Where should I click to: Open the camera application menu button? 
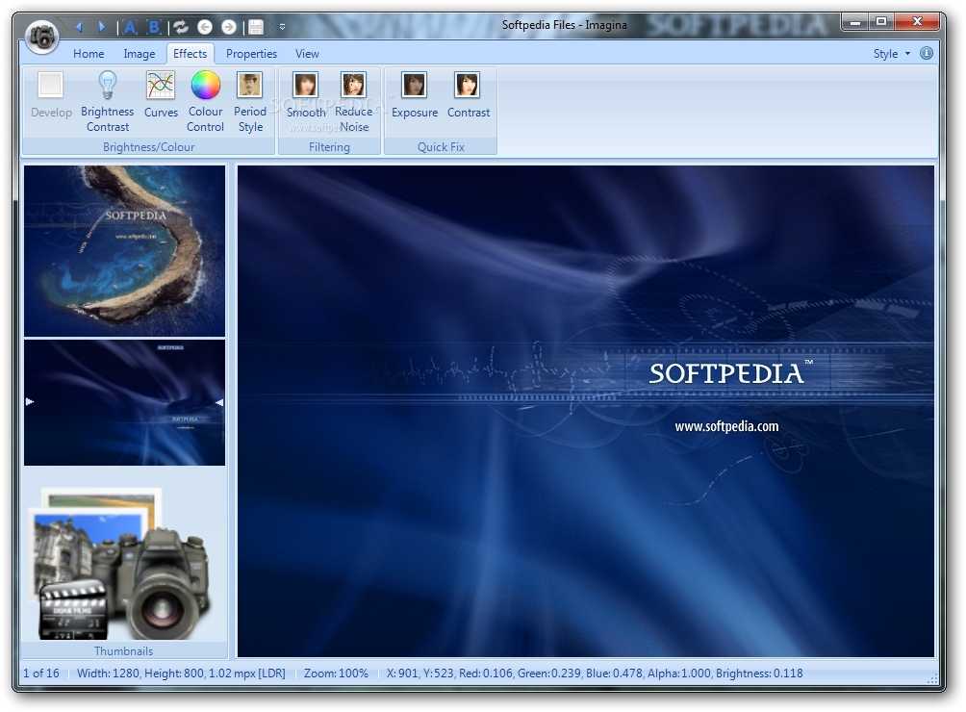click(42, 37)
